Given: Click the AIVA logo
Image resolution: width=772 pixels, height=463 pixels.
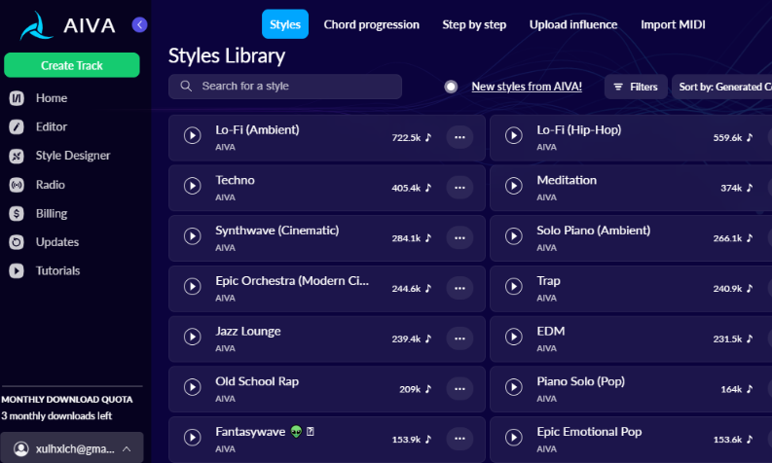Looking at the screenshot, I should click(x=67, y=25).
